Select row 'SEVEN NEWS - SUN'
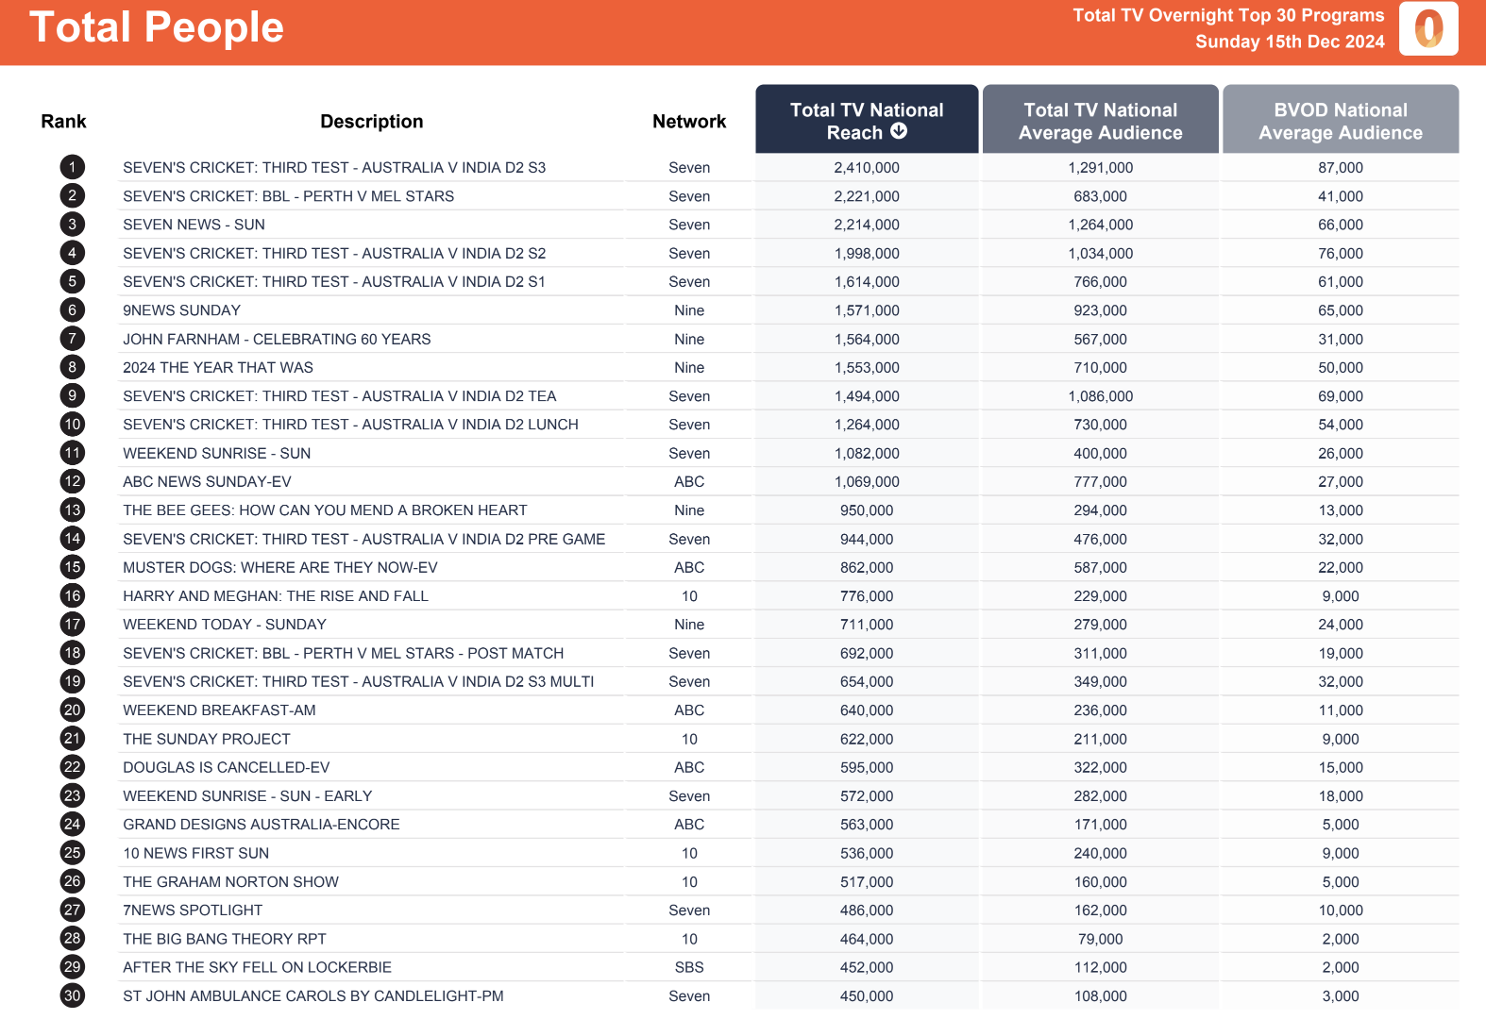 click(x=194, y=225)
